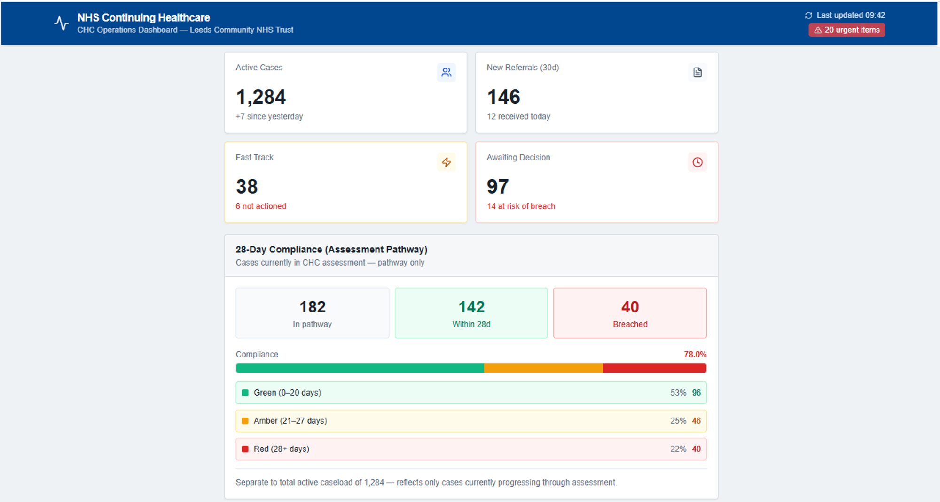
Task: Click the NHS Continuing Healthcare title
Action: tap(143, 17)
